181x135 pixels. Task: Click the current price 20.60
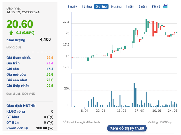(20, 24)
